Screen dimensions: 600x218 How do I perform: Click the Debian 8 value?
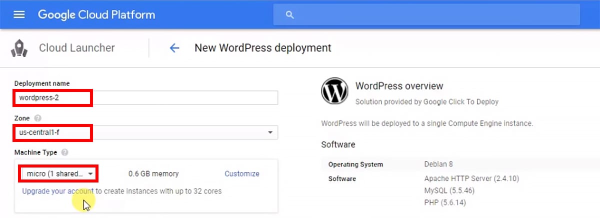tap(439, 164)
